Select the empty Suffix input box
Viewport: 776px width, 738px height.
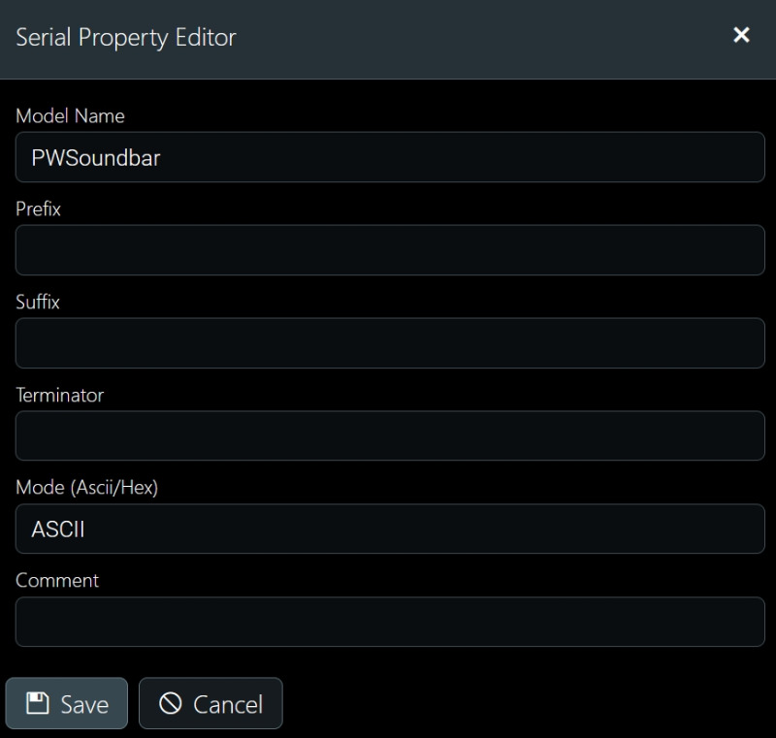tap(390, 342)
